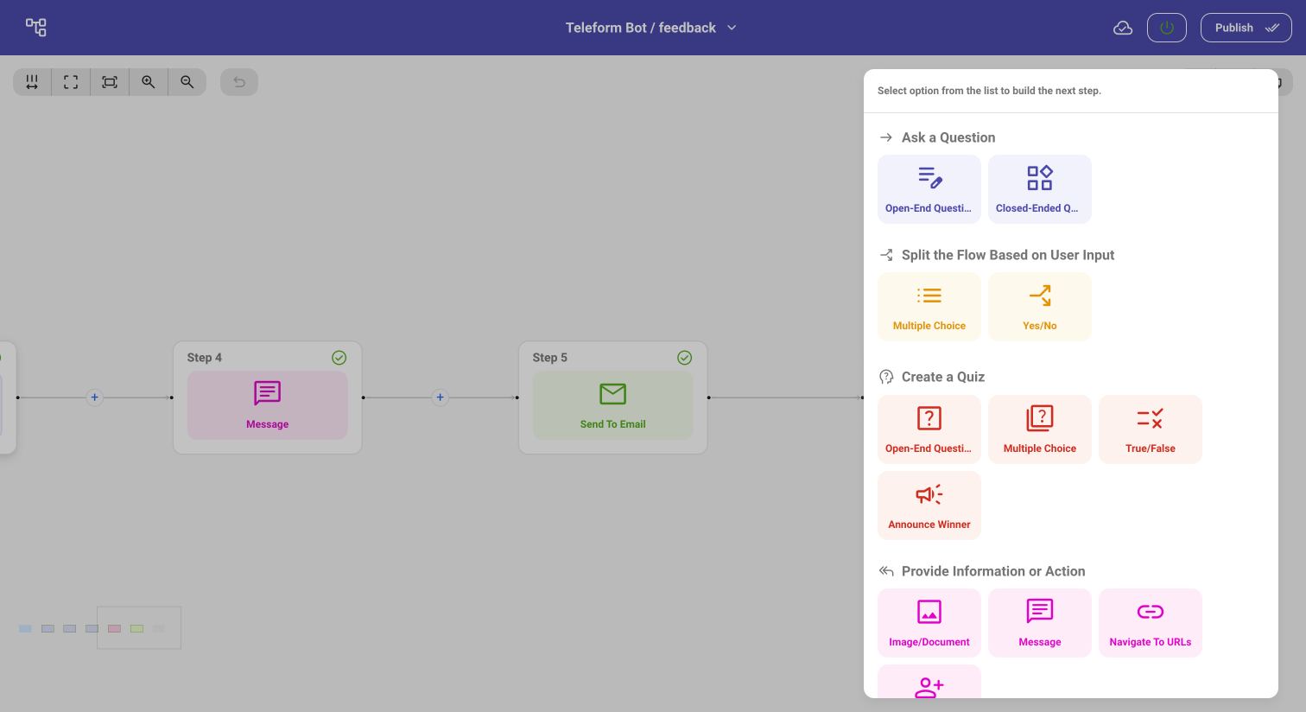The width and height of the screenshot is (1306, 712).
Task: Insert an Image/Document step
Action: pyautogui.click(x=929, y=622)
